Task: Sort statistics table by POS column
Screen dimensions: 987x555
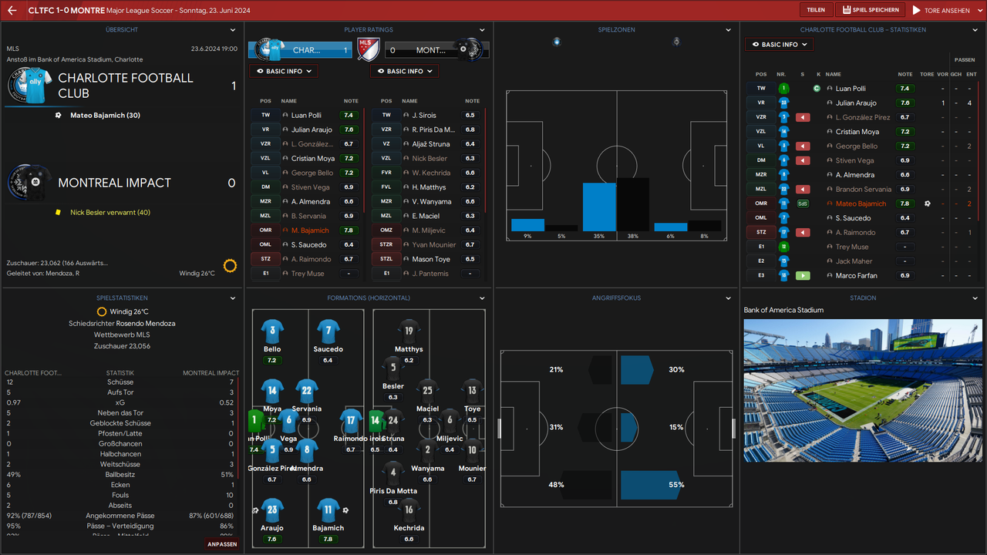Action: (x=761, y=74)
